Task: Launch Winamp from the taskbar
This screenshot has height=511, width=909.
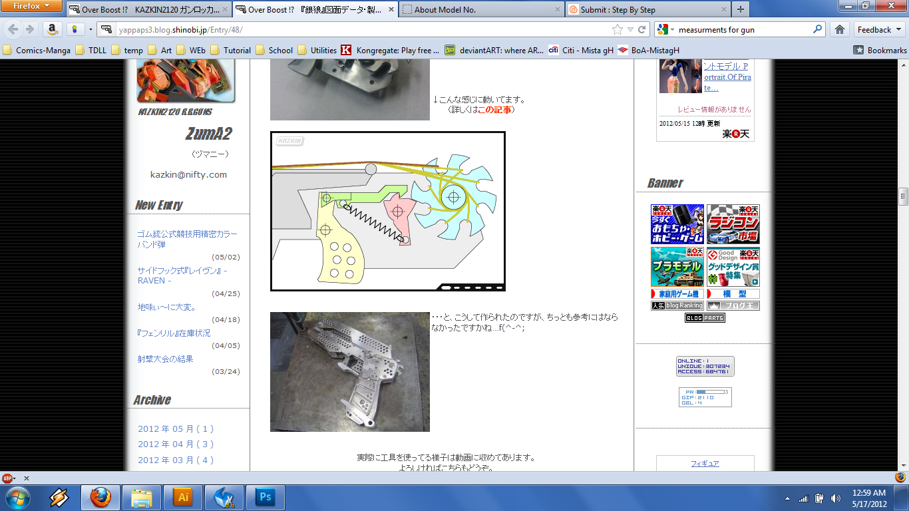Action: [x=59, y=498]
